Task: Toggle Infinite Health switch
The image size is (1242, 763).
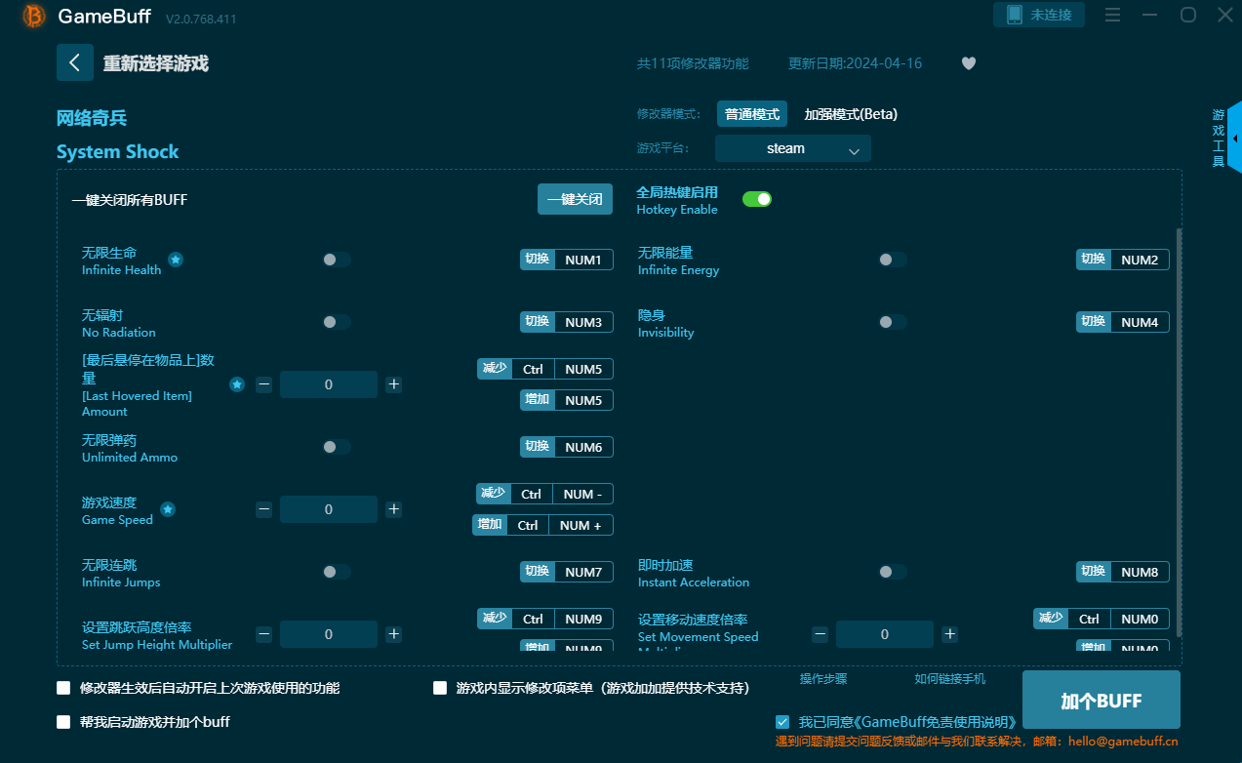Action: pyautogui.click(x=337, y=260)
